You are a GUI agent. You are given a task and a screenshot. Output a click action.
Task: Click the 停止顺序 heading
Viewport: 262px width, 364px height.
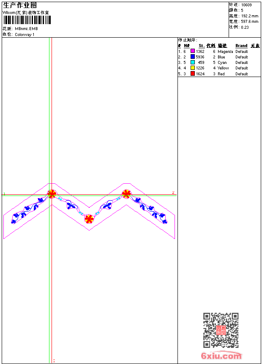point(188,40)
